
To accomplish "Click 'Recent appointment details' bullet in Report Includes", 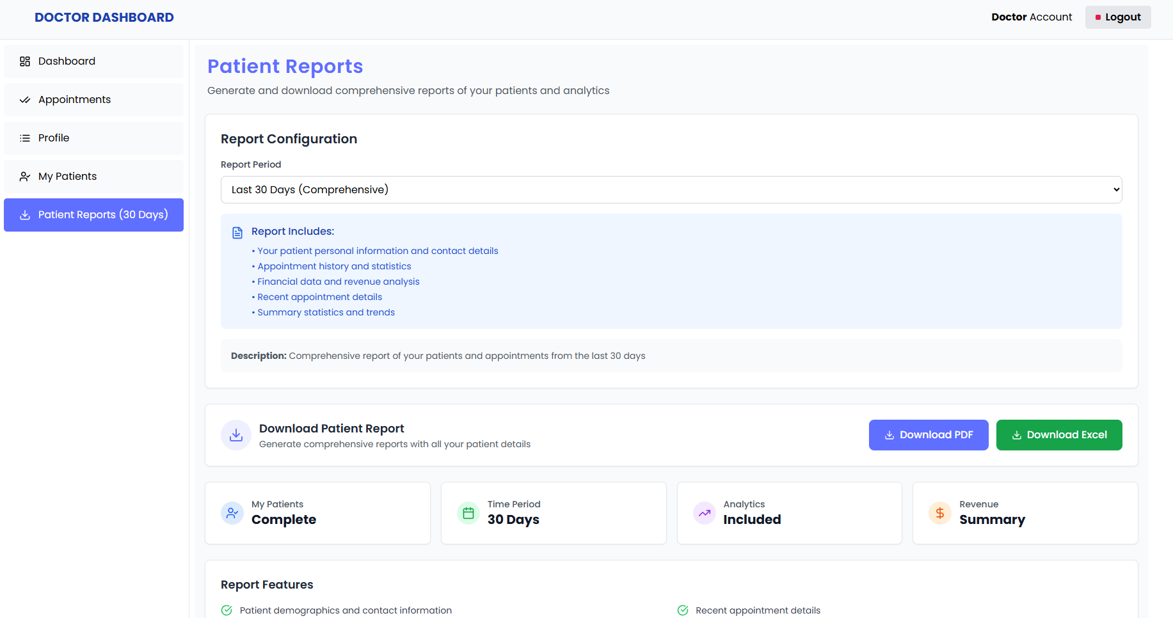I will [x=319, y=297].
